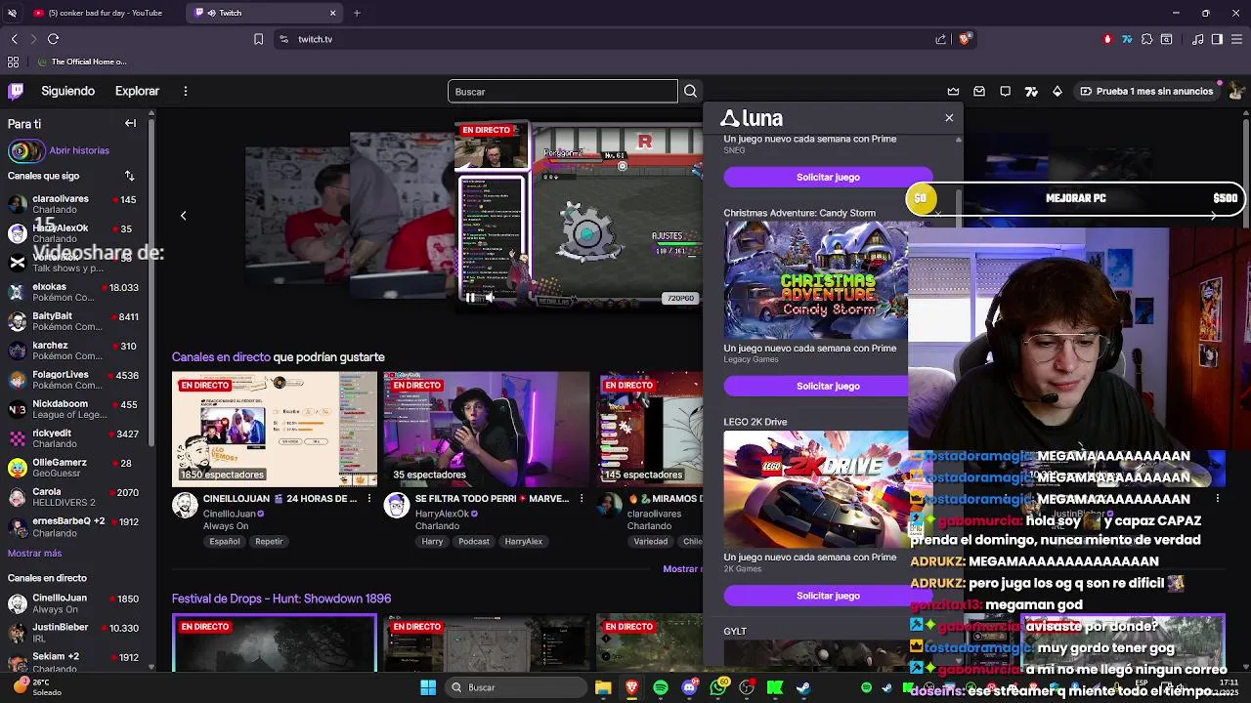
Task: Open rickyedit channel in the sidebar
Action: pyautogui.click(x=76, y=437)
